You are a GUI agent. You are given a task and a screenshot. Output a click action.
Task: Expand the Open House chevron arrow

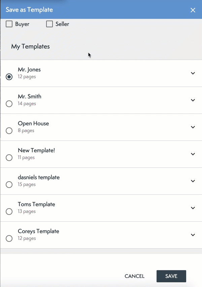tap(193, 127)
